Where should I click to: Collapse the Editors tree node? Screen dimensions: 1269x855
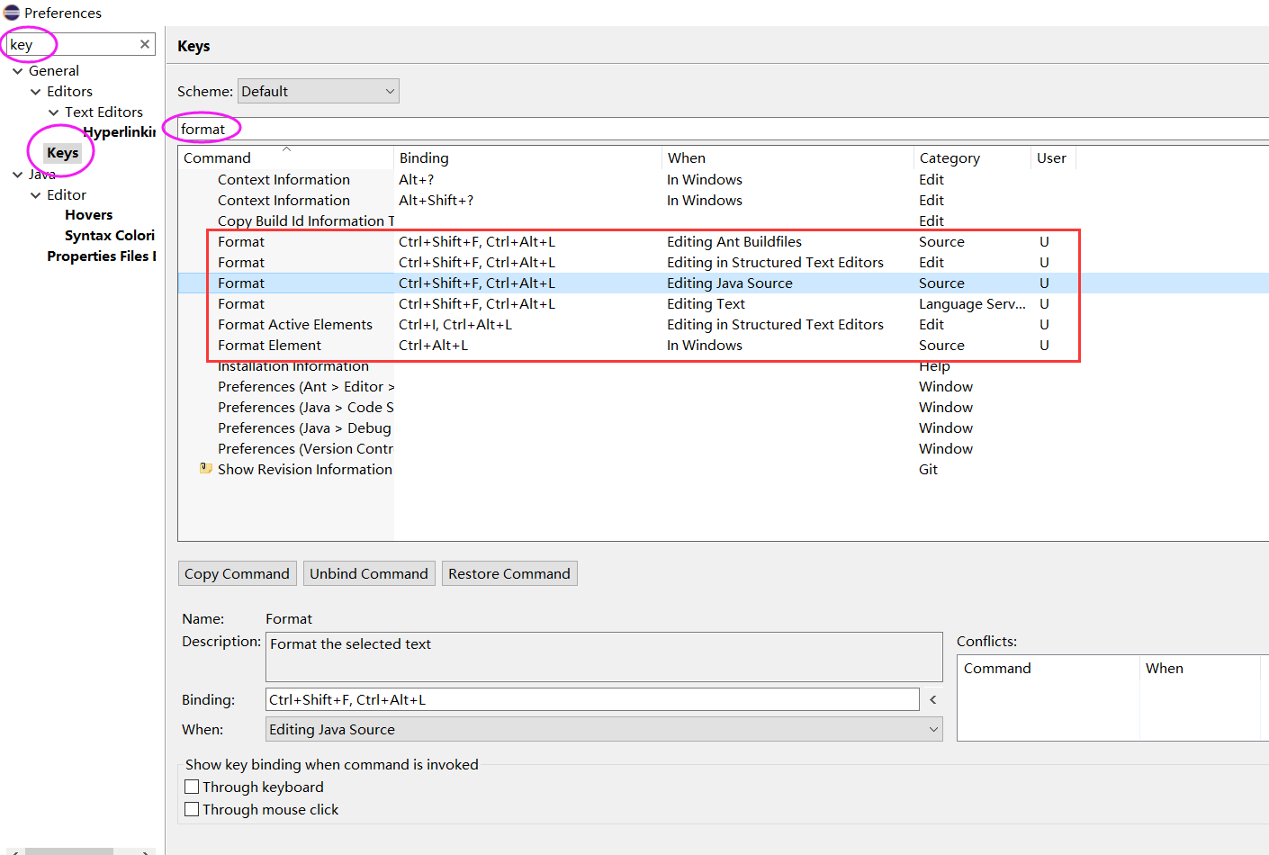pyautogui.click(x=36, y=91)
